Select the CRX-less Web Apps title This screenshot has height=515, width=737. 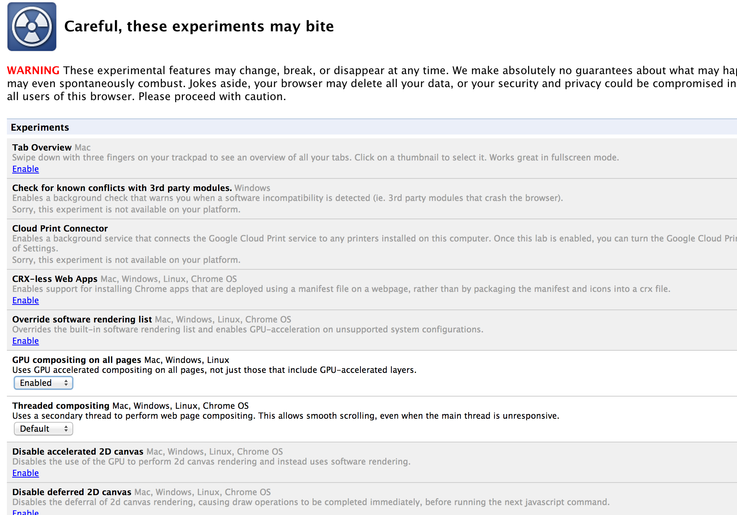coord(55,279)
